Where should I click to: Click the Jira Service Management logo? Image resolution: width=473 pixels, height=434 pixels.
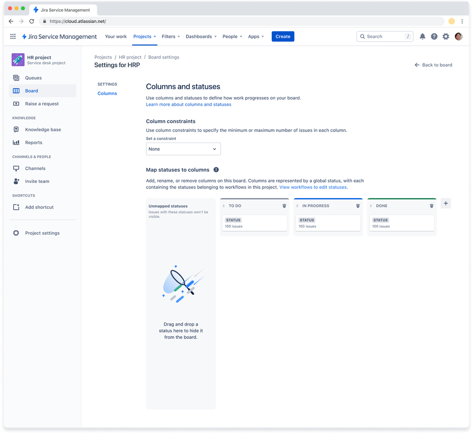pos(59,36)
